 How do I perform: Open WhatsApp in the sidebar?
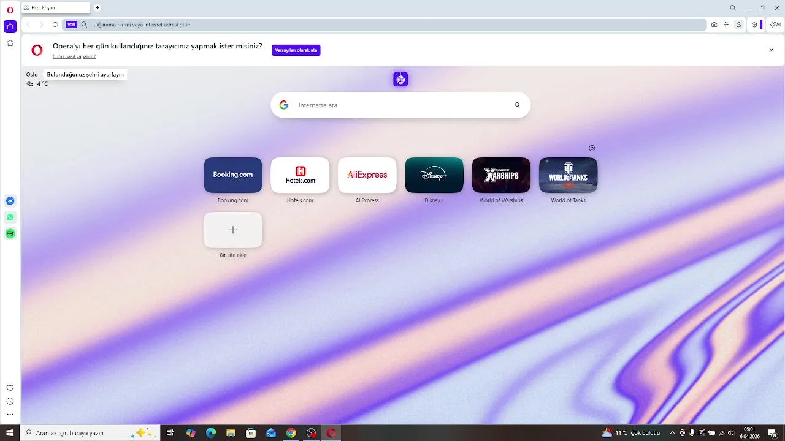click(10, 217)
